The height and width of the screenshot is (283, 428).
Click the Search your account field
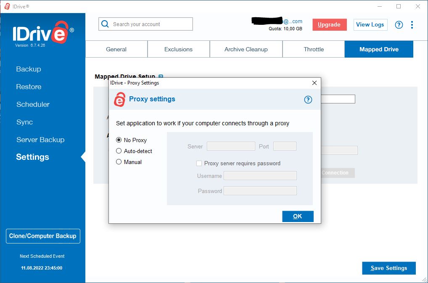(x=145, y=24)
